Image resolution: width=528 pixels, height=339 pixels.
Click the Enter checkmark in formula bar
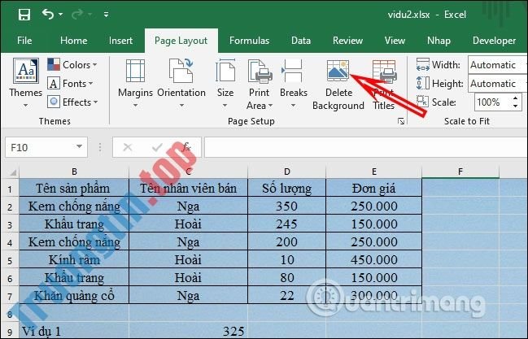[x=157, y=147]
